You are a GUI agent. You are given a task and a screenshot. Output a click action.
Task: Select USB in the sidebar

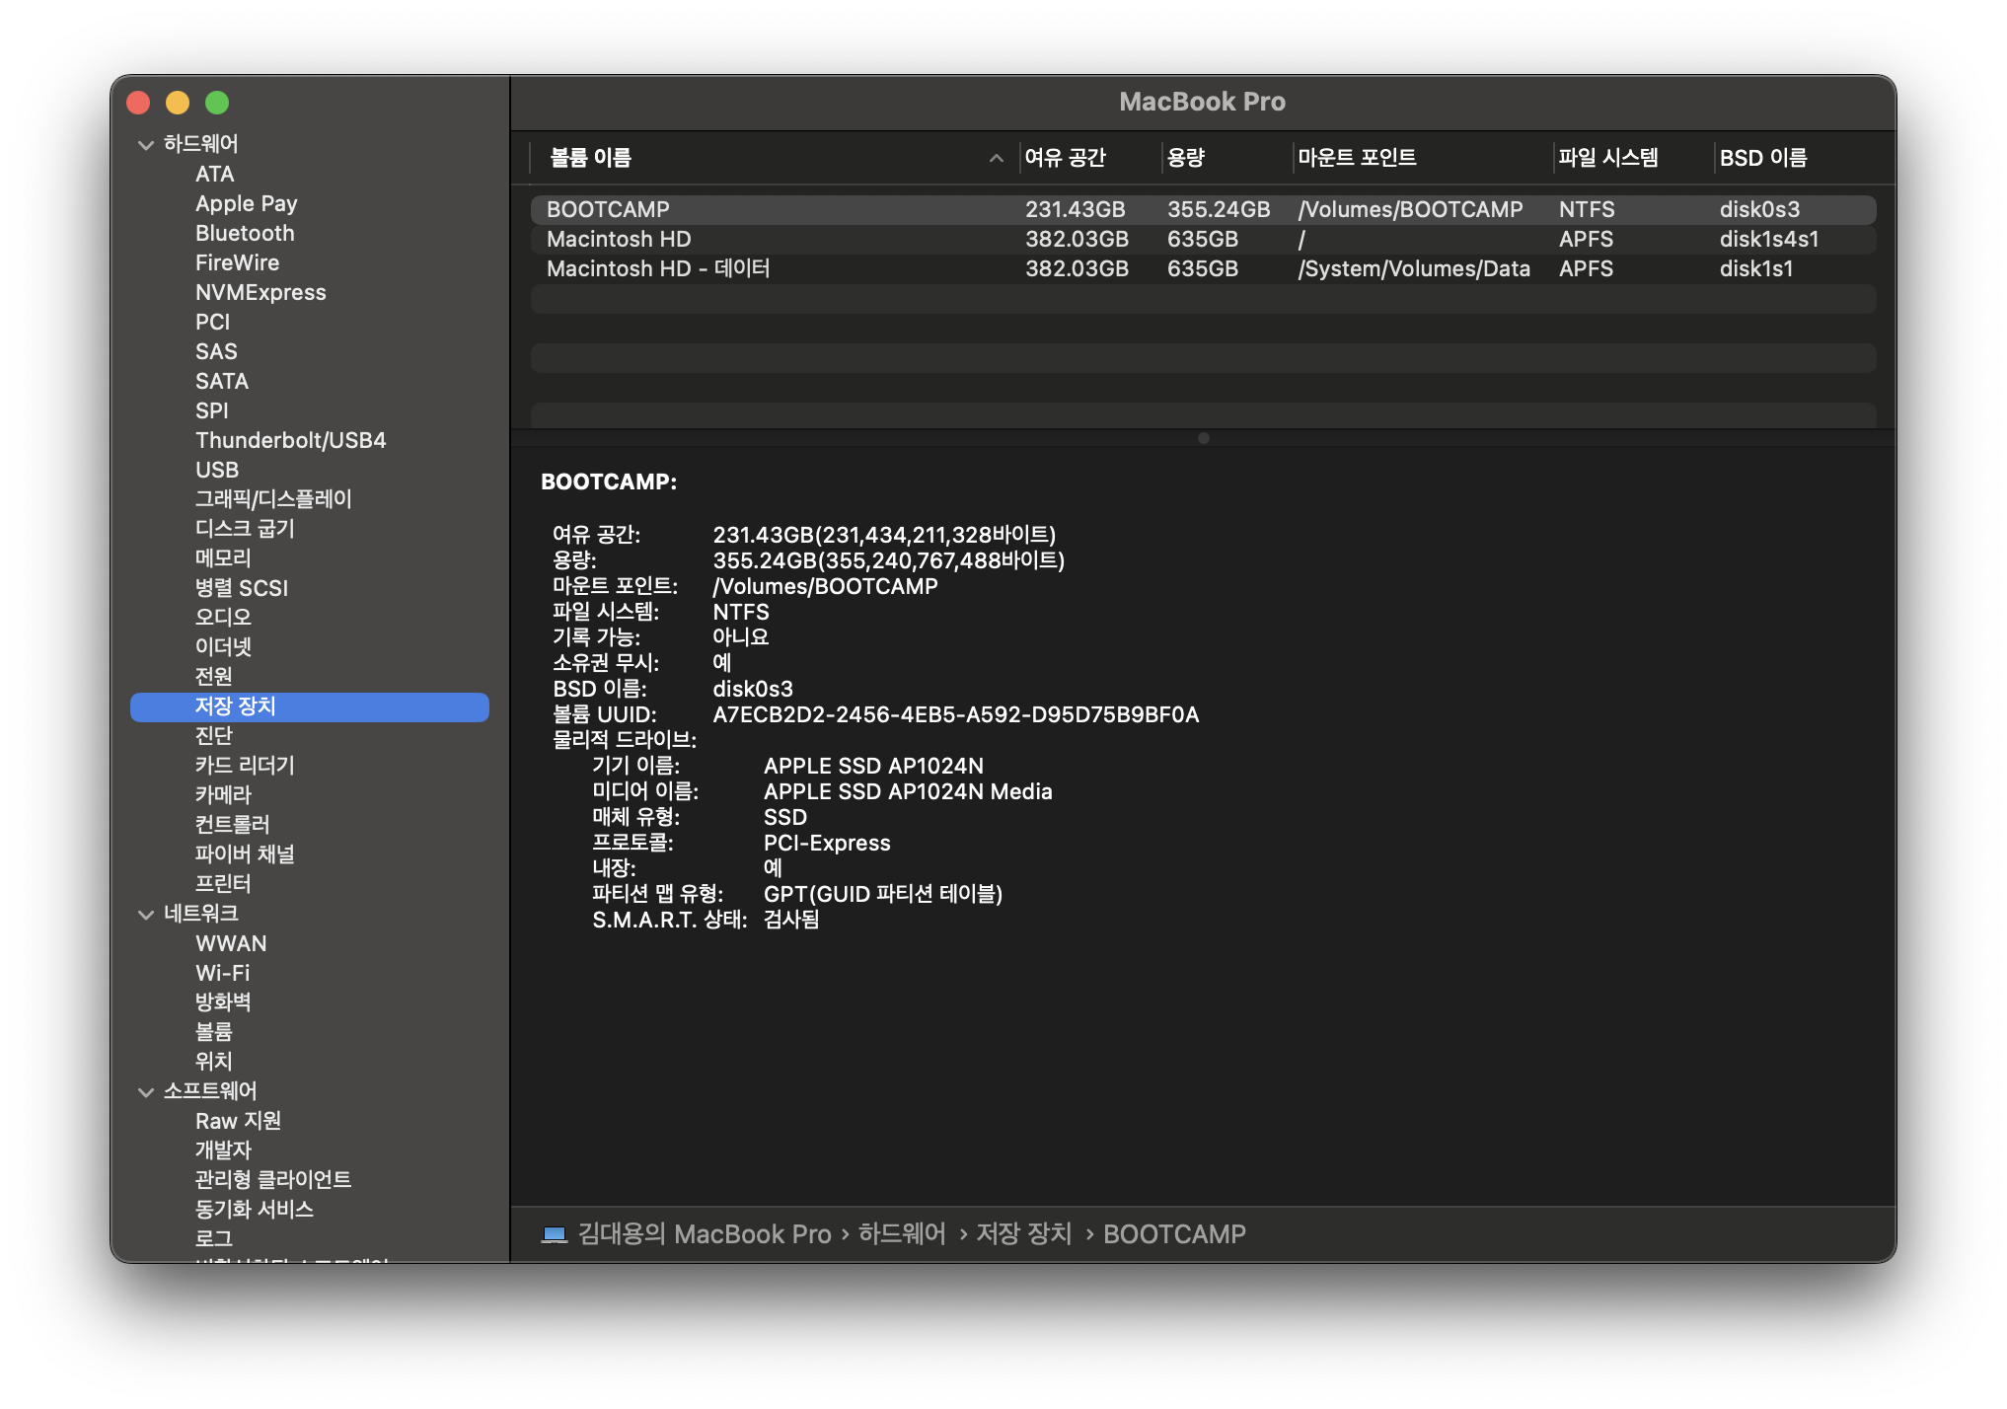coord(217,470)
